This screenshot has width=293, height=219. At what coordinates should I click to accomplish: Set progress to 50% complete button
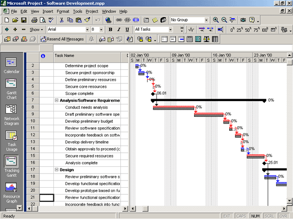(x=249, y=29)
